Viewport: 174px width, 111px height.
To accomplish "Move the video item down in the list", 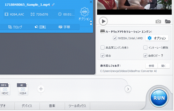I will pos(91,24).
